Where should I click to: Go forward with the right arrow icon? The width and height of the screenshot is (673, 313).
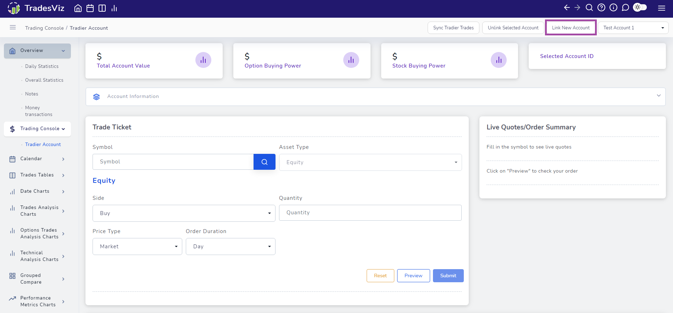[577, 7]
